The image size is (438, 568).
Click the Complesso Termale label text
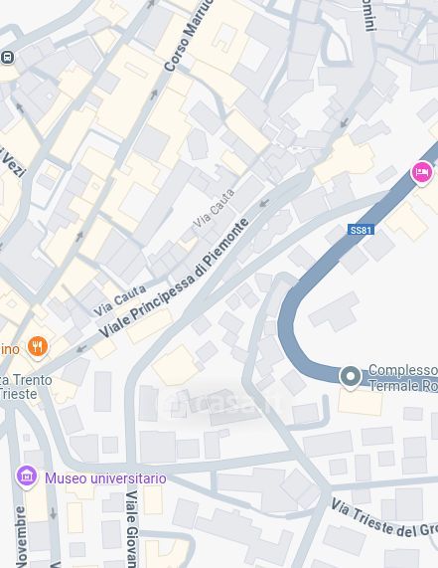(403, 377)
